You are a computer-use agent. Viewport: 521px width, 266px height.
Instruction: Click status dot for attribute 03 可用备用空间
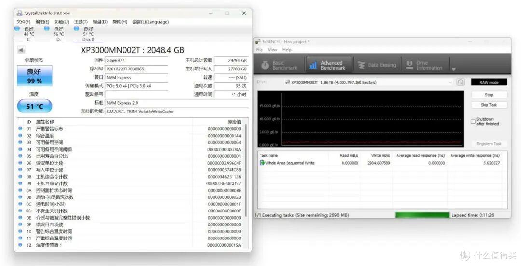click(20, 142)
